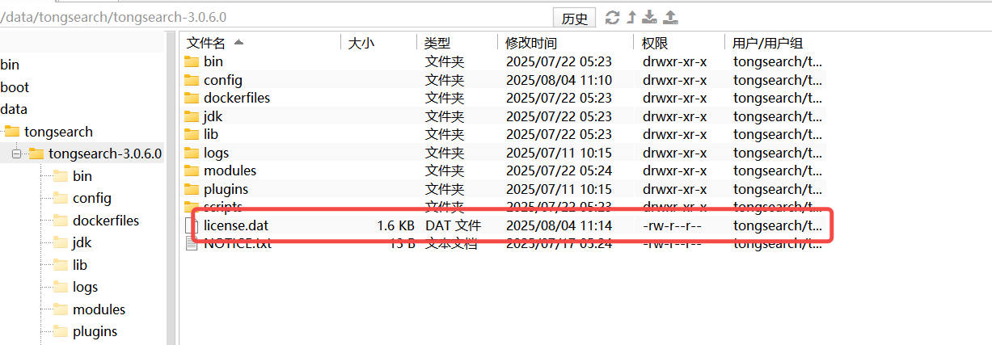Sort by 大小 column header
This screenshot has width=992, height=345.
tap(361, 43)
